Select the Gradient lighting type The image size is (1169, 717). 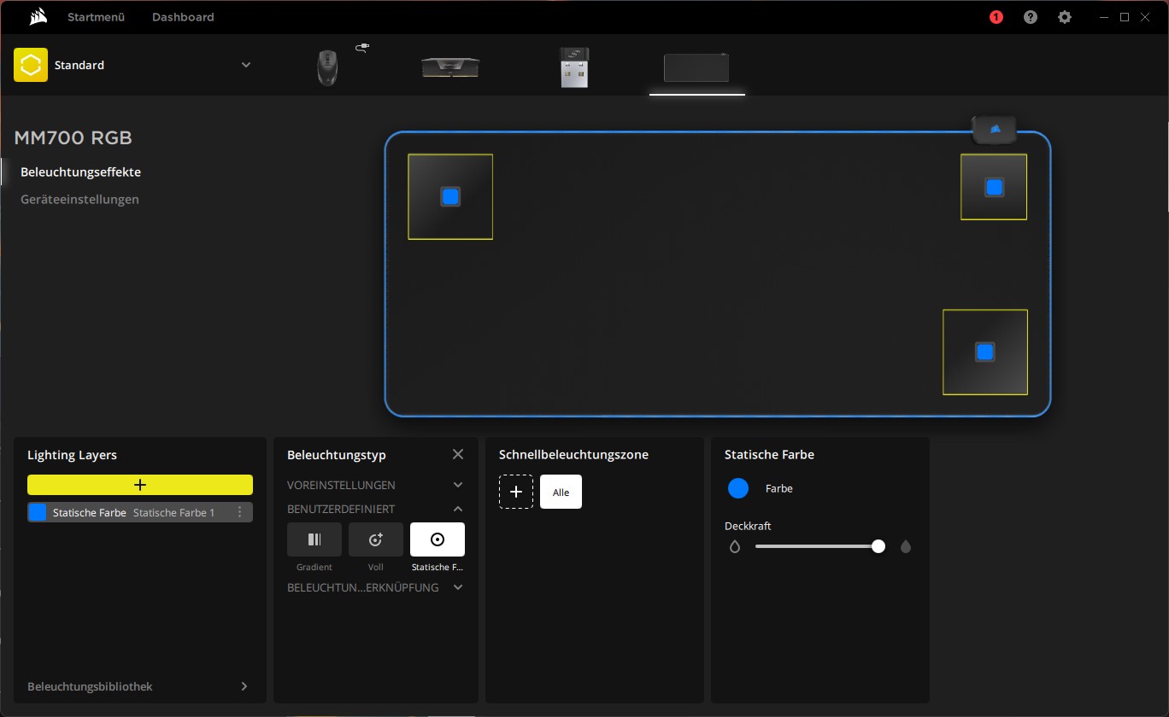click(314, 539)
